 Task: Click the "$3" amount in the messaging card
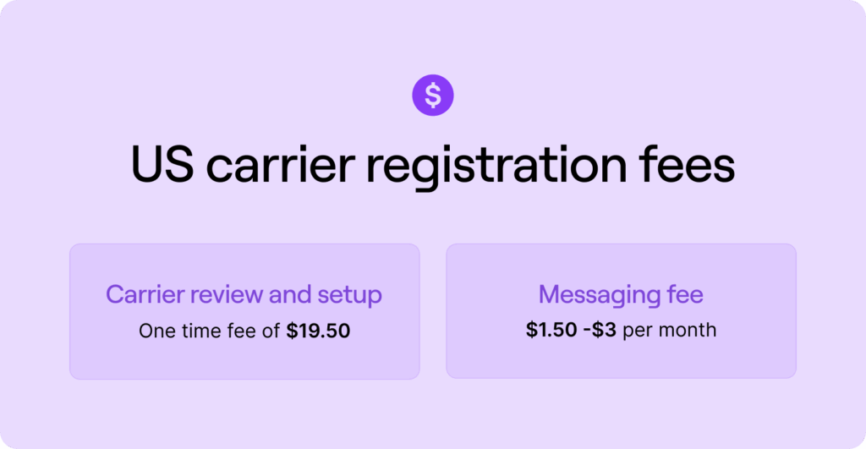[x=606, y=330]
